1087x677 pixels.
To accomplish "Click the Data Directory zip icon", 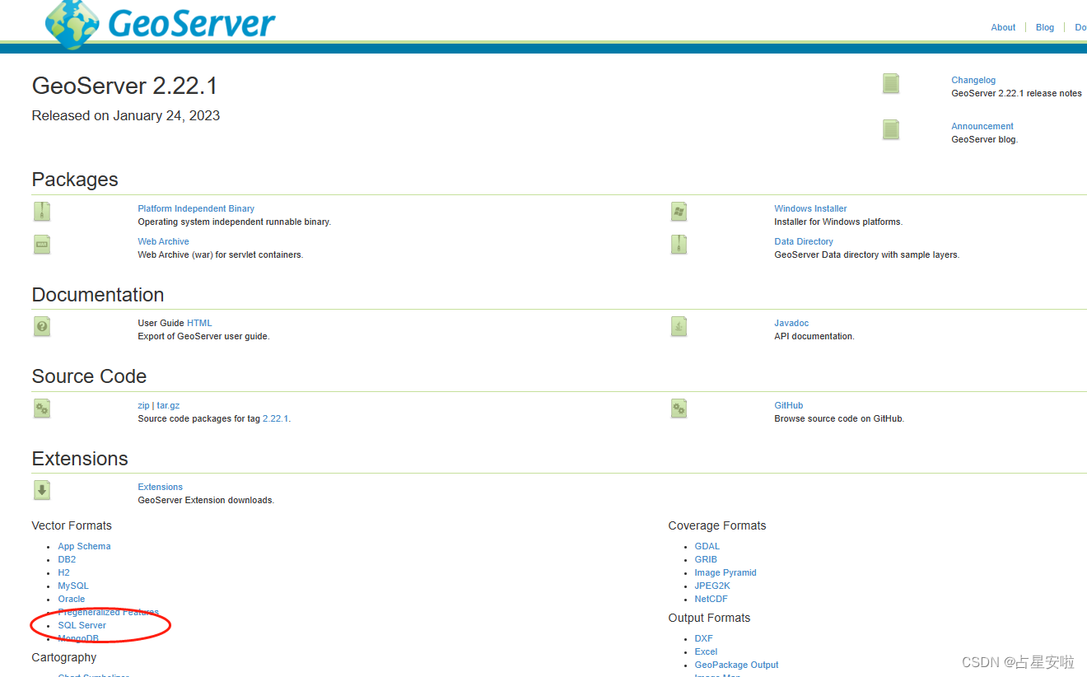I will click(x=679, y=245).
